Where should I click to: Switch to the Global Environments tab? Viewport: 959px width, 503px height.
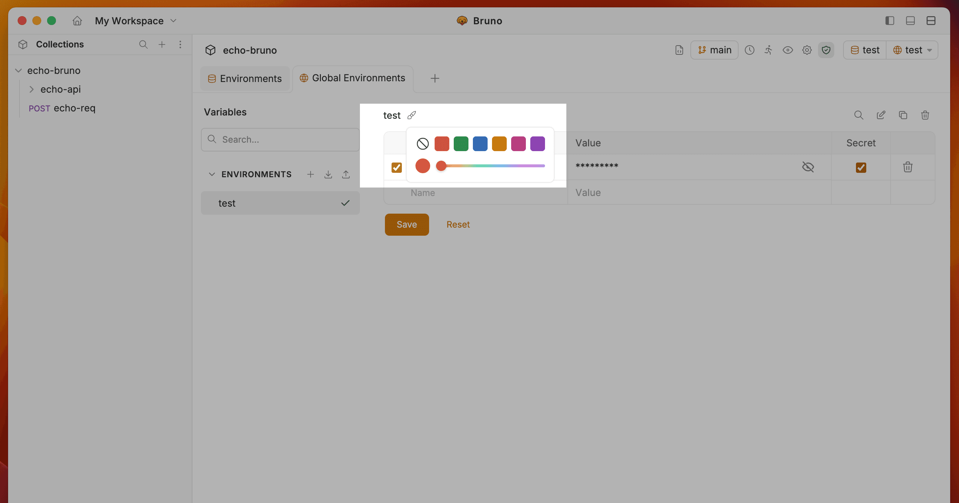point(352,78)
